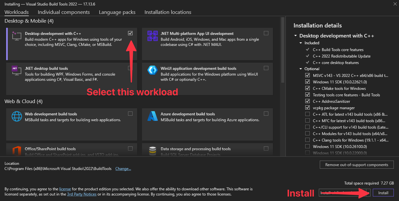Uncheck the Desktop development with C++ workload
Screen dimensions: 399x201
tap(130, 33)
